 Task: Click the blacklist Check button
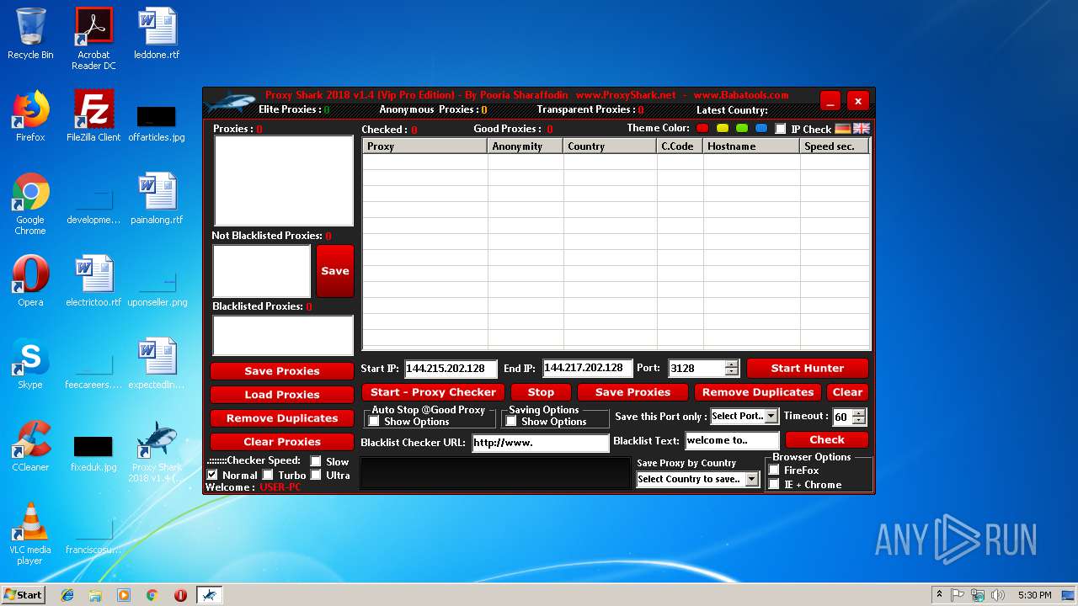click(827, 439)
